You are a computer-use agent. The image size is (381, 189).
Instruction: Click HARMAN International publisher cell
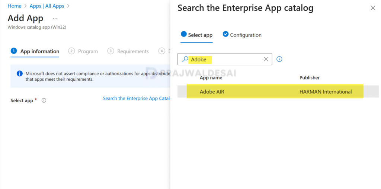click(x=326, y=92)
